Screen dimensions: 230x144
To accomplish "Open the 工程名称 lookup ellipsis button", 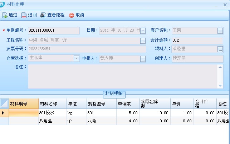I will (143, 40).
